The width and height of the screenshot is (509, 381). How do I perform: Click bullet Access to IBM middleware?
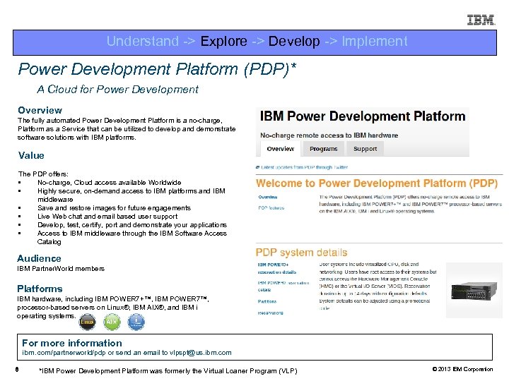click(x=132, y=238)
